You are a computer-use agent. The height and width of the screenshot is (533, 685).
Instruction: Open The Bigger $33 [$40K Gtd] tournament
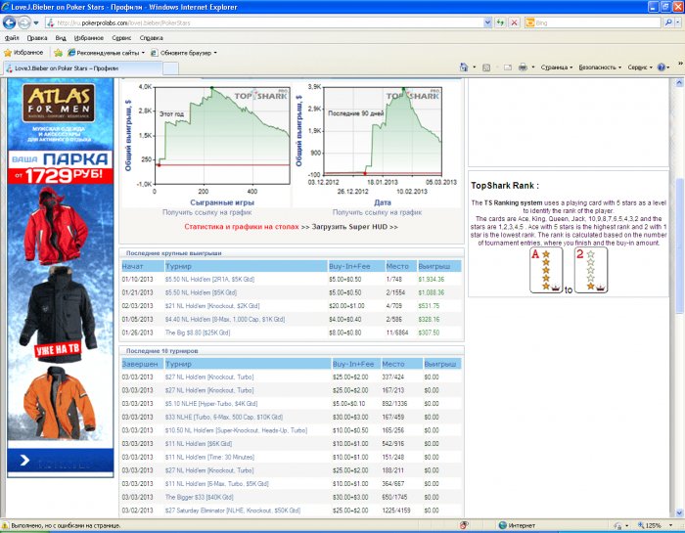(x=200, y=497)
